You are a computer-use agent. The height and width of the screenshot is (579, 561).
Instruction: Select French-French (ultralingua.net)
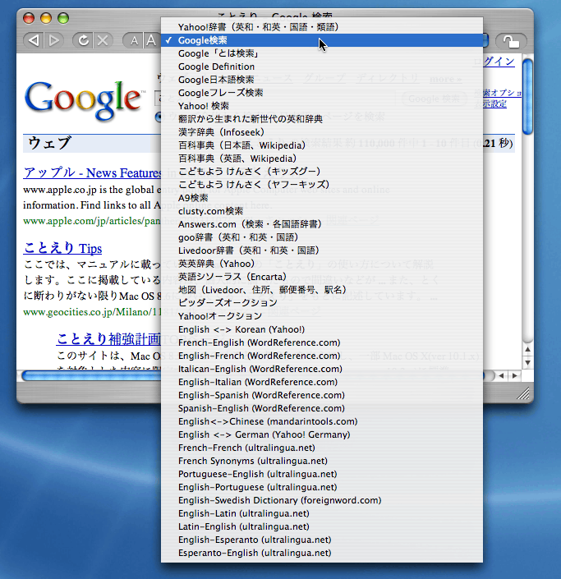pos(322,448)
